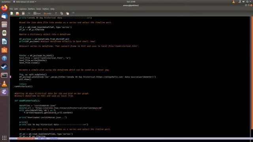The width and height of the screenshot is (253, 142).
Task: Open the Help menu
Action: tap(52, 9)
